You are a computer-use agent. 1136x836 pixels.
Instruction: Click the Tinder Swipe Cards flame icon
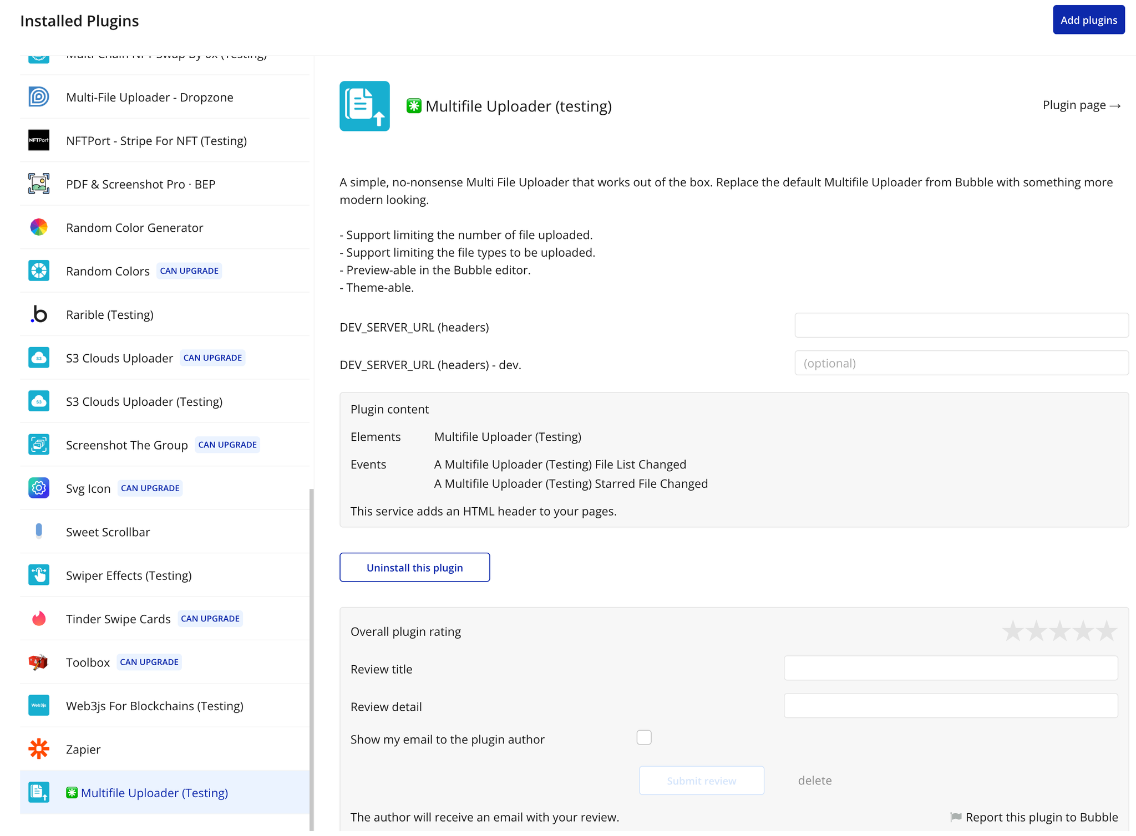coord(39,619)
